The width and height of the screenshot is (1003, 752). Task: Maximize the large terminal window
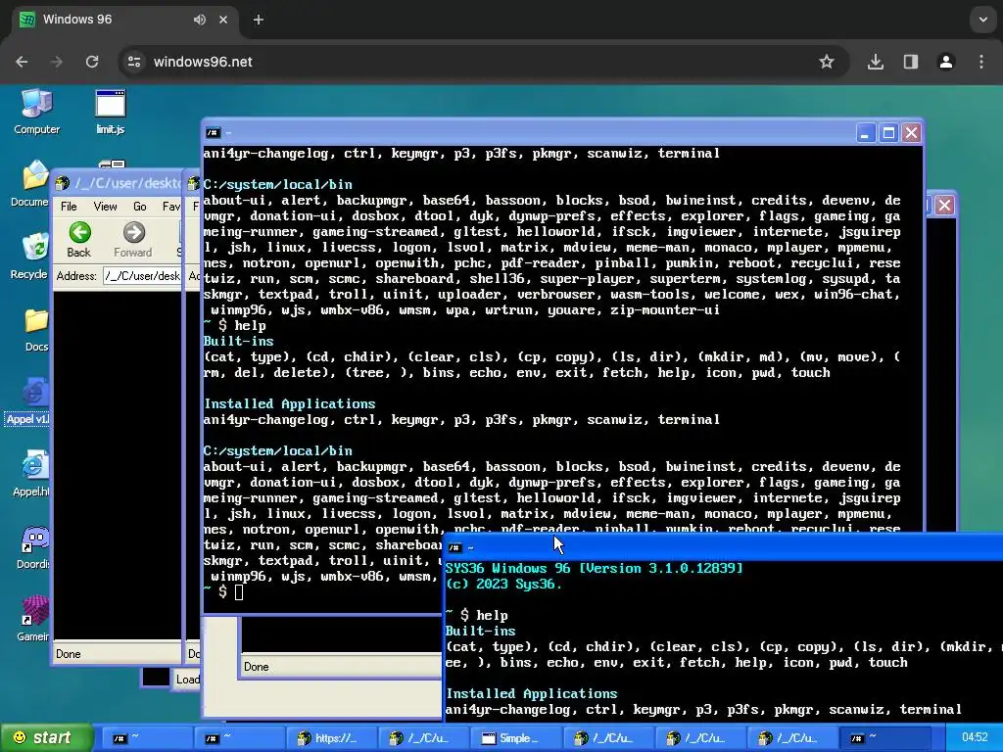pyautogui.click(x=888, y=133)
